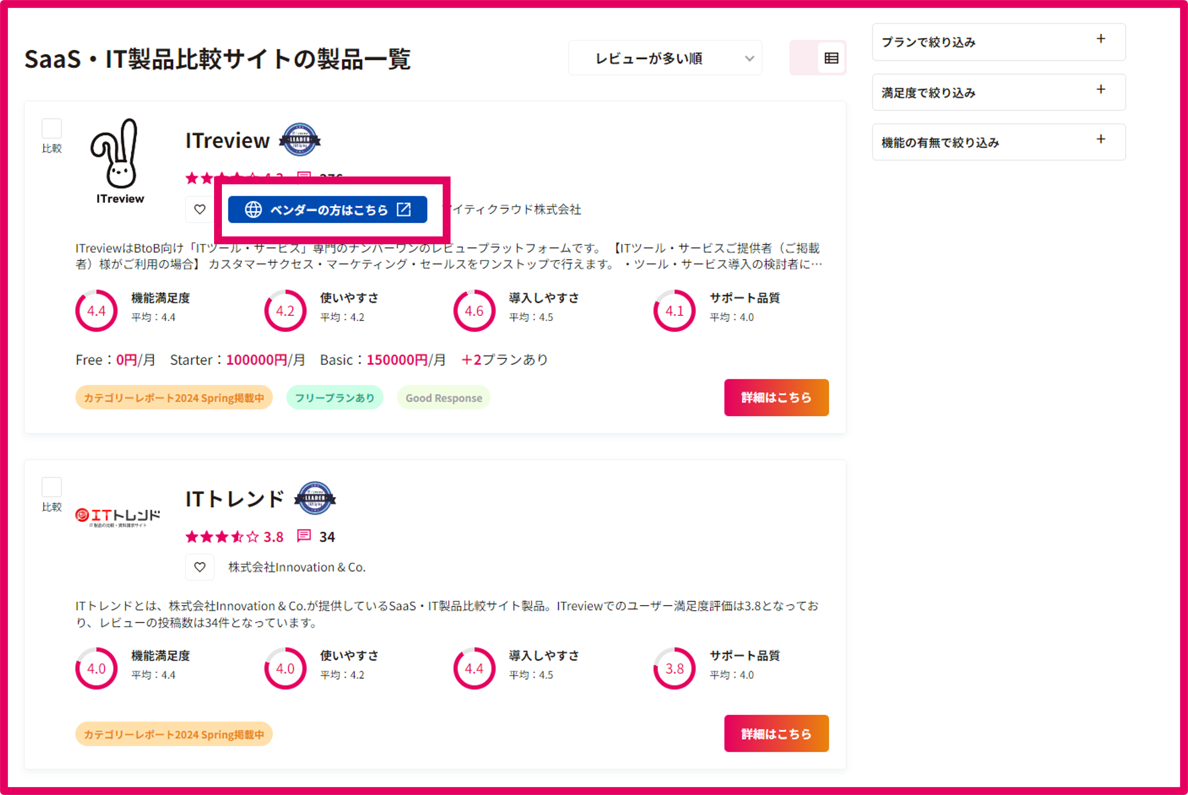The width and height of the screenshot is (1188, 795).
Task: Click the LEADER badge next to the ITトレンド title
Action: tap(316, 498)
